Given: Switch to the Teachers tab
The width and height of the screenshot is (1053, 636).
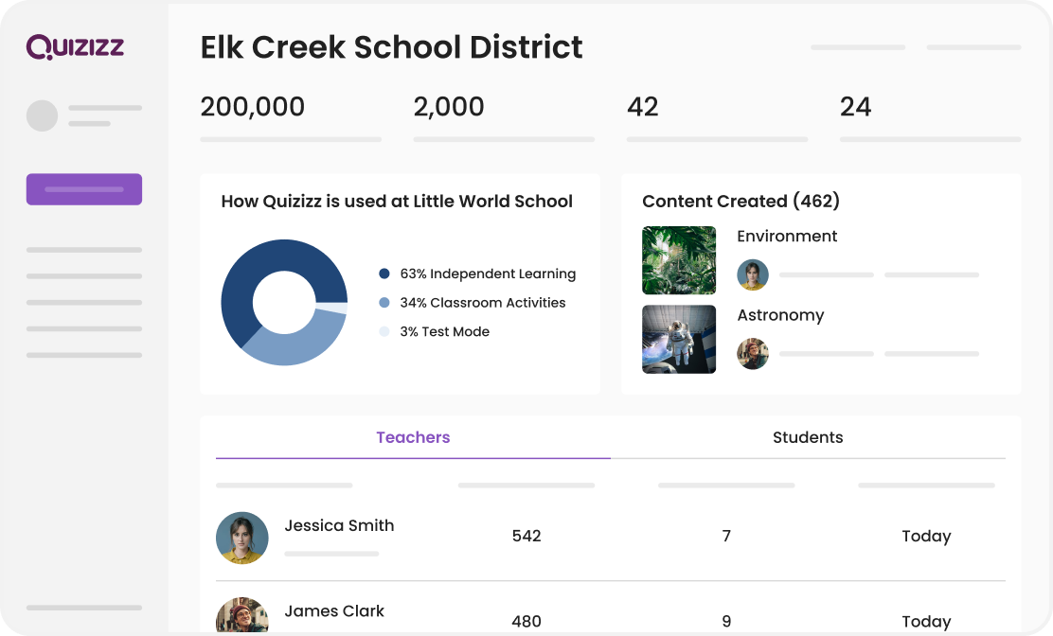Looking at the screenshot, I should click(413, 437).
